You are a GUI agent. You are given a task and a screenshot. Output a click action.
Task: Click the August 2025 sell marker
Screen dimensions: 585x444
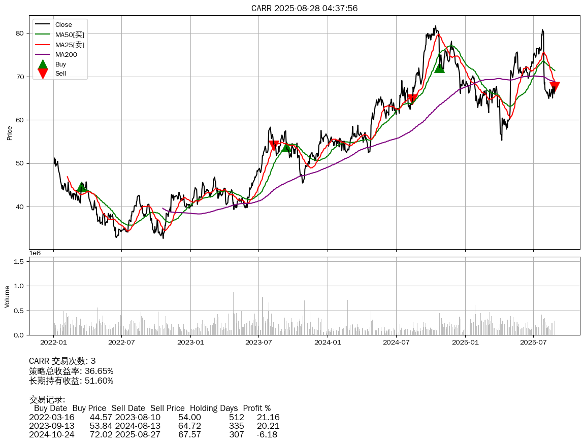(x=555, y=87)
